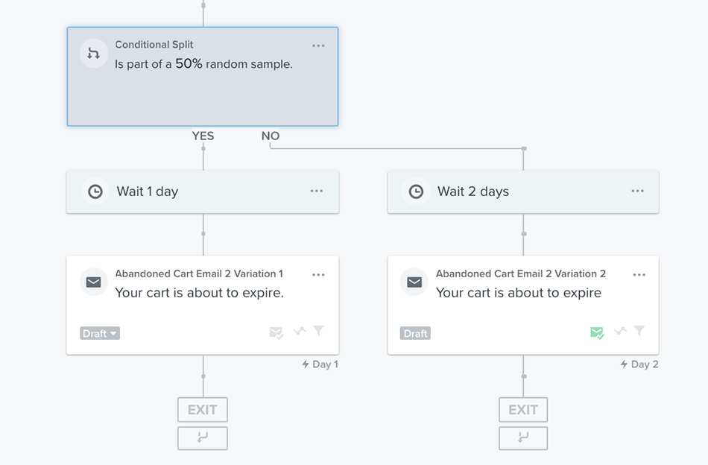
Task: Click the Conditional Split branch icon
Action: point(92,52)
